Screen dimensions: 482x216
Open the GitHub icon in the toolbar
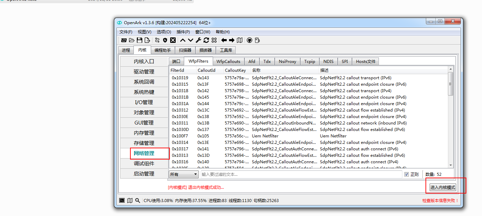coord(249,40)
